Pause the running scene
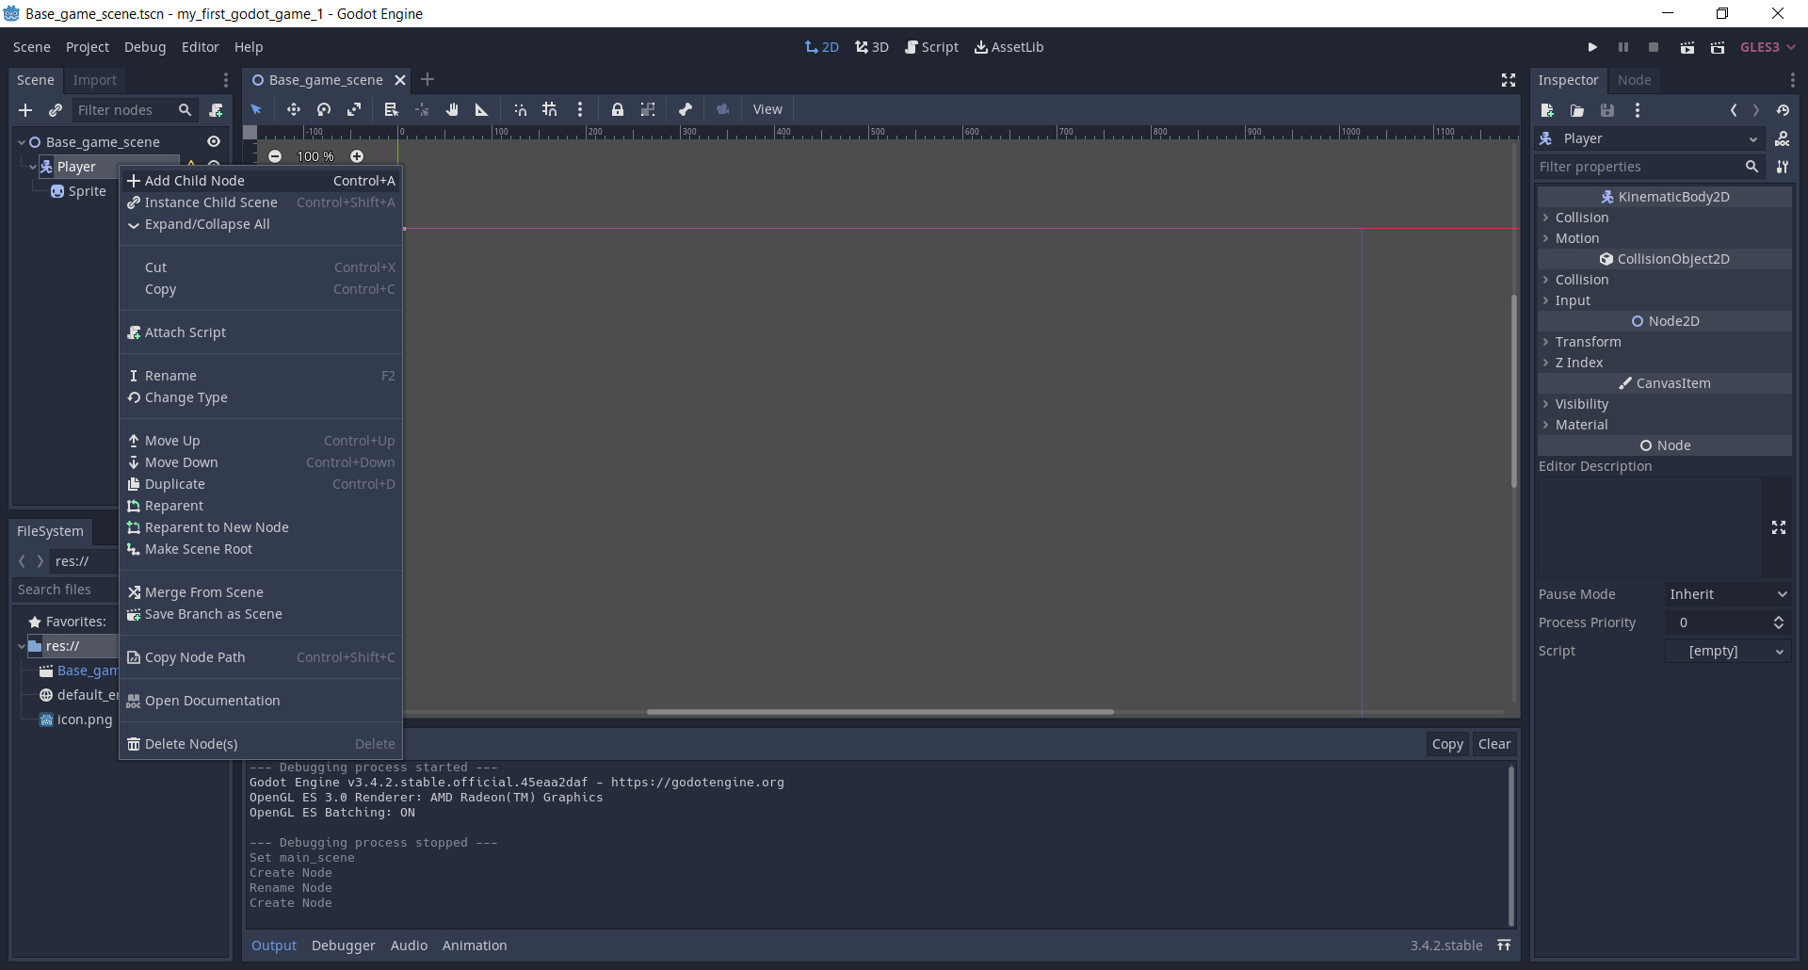1808x970 pixels. pyautogui.click(x=1623, y=47)
